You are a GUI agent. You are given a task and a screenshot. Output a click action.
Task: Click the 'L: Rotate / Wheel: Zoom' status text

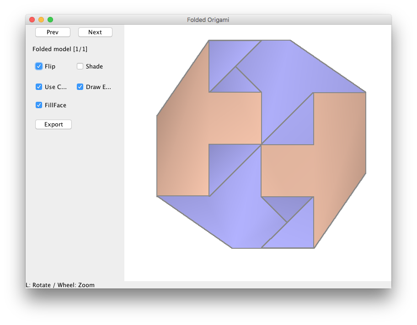pyautogui.click(x=60, y=285)
